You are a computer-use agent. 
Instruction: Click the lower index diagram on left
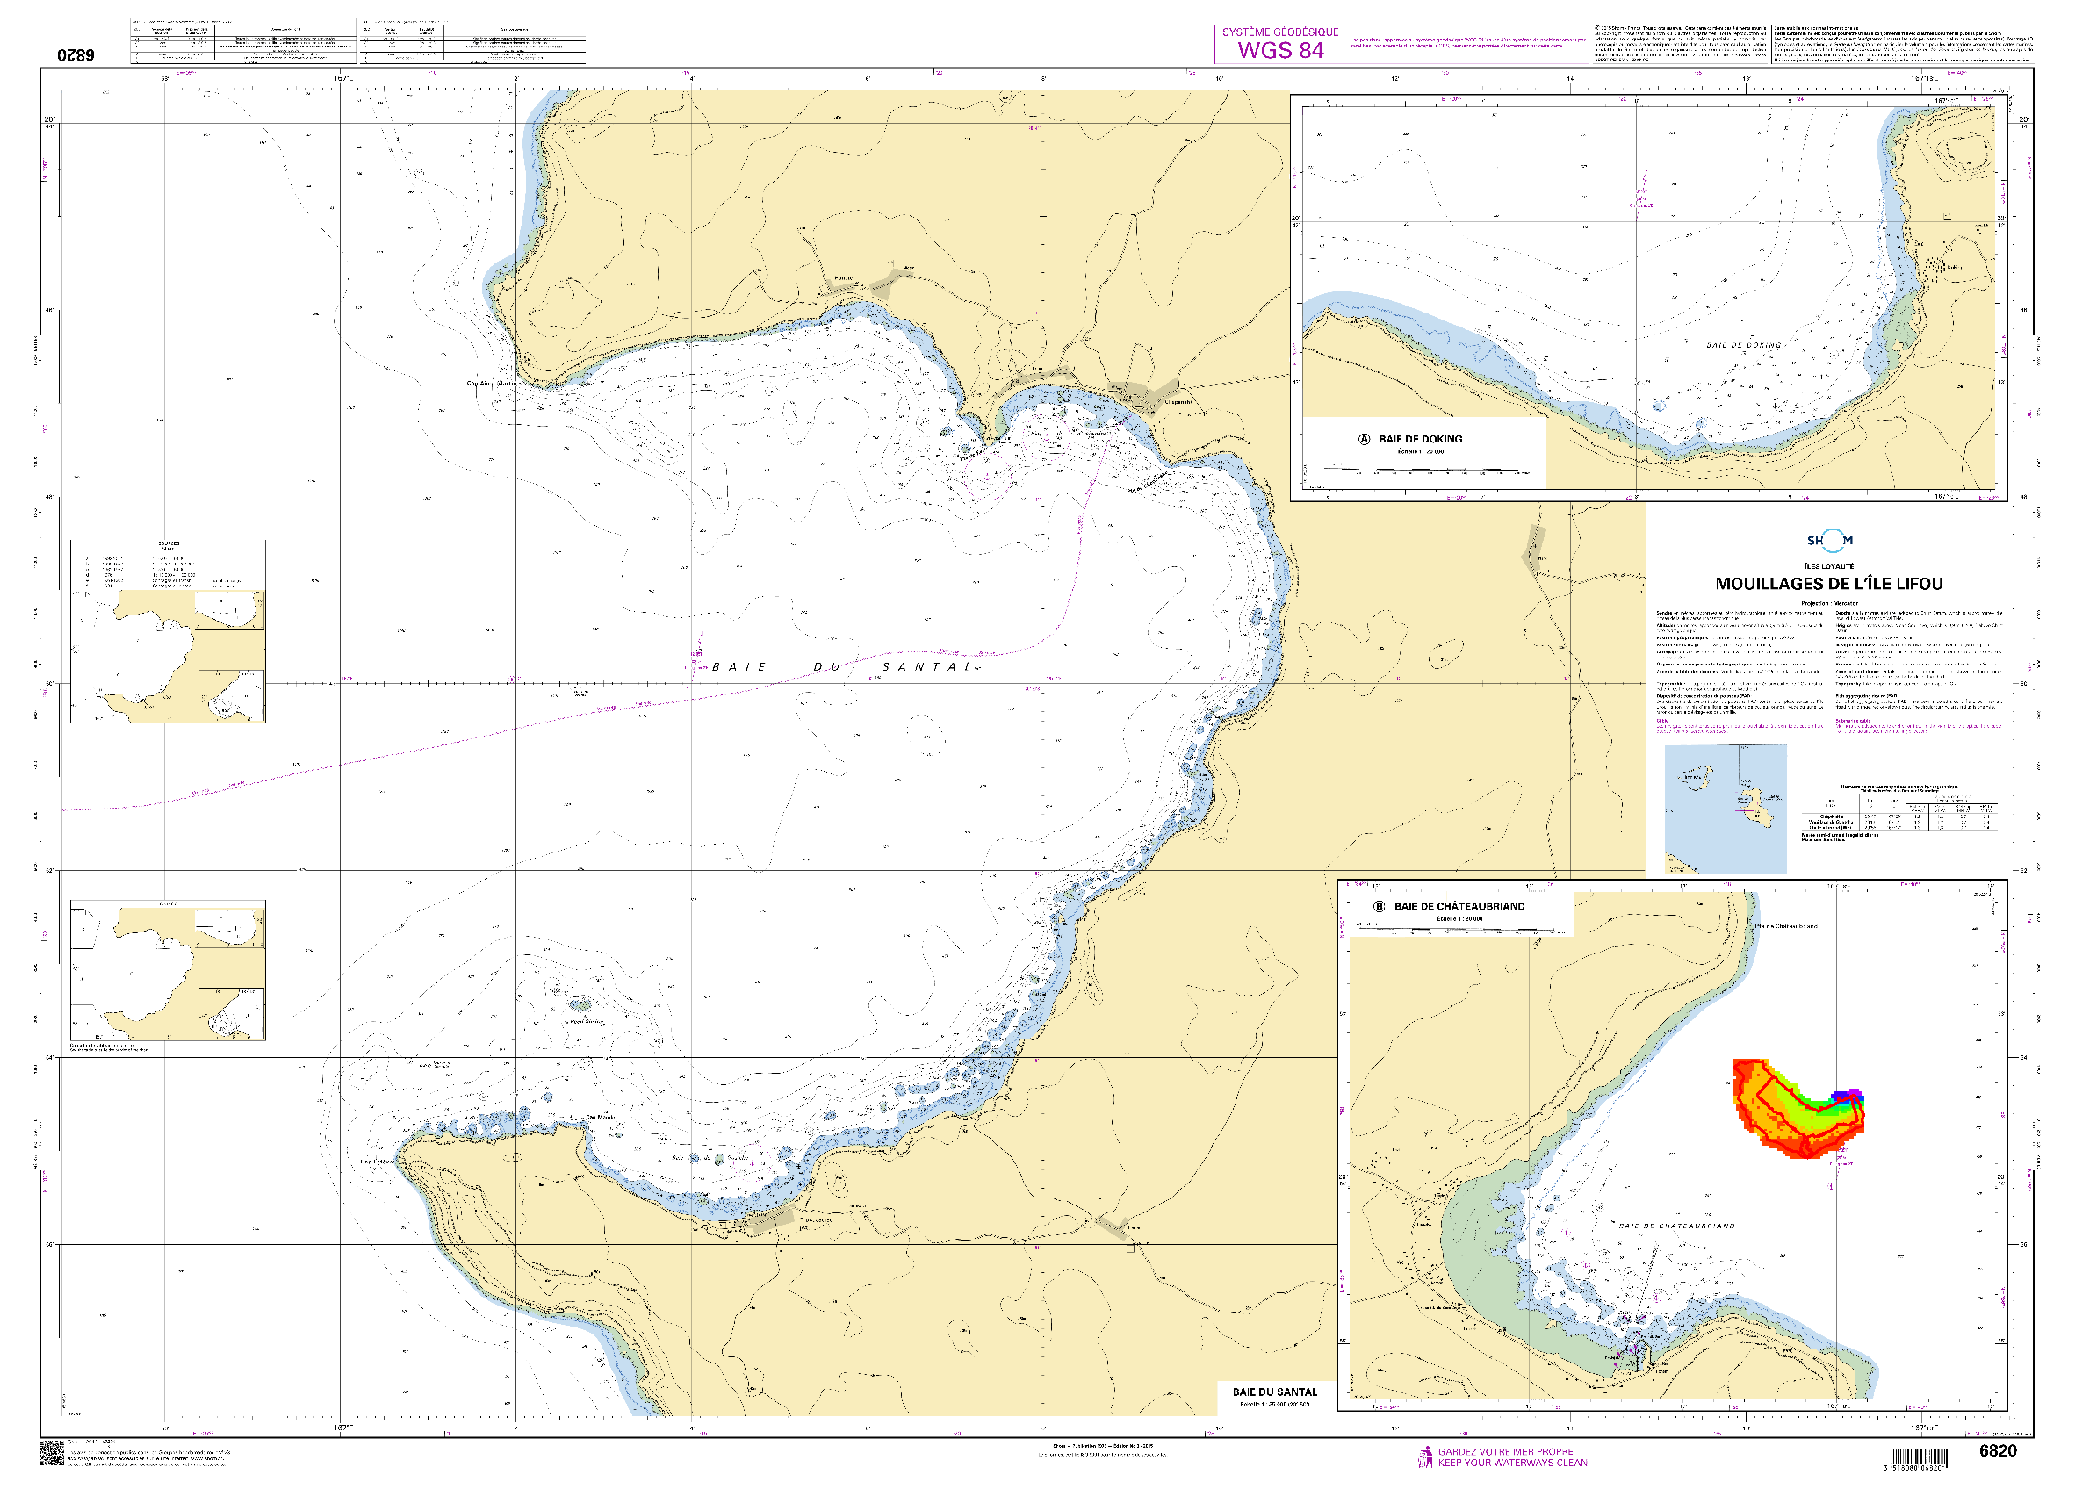(169, 970)
